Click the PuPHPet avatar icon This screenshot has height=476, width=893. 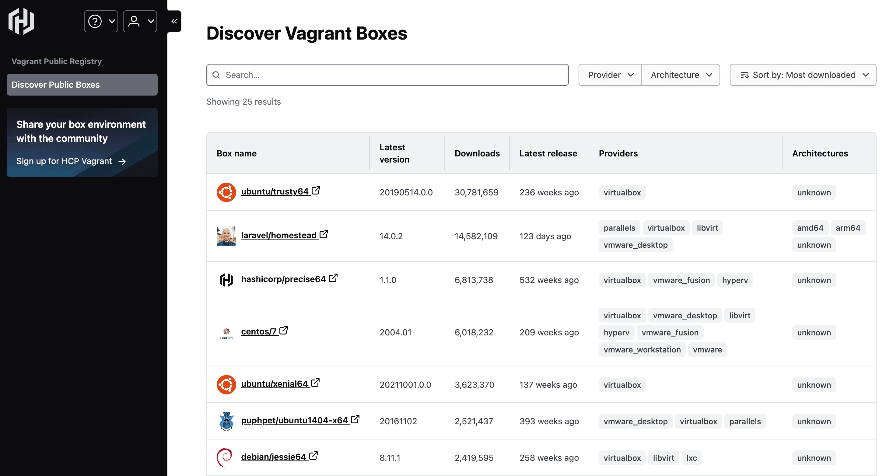[226, 421]
